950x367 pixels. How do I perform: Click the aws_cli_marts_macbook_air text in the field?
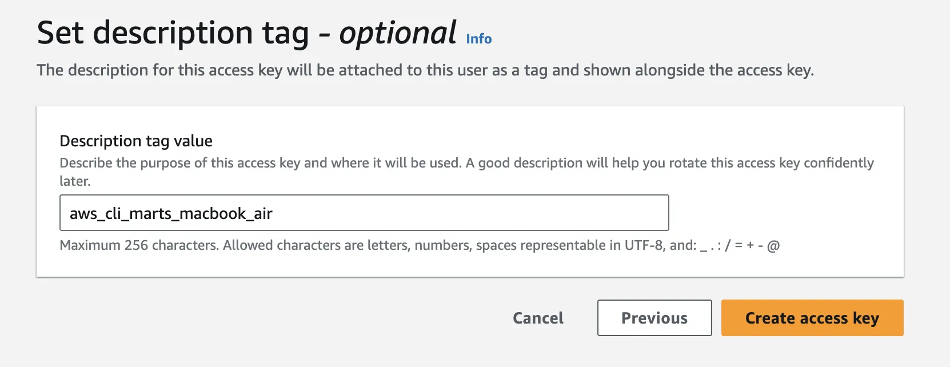(x=171, y=214)
